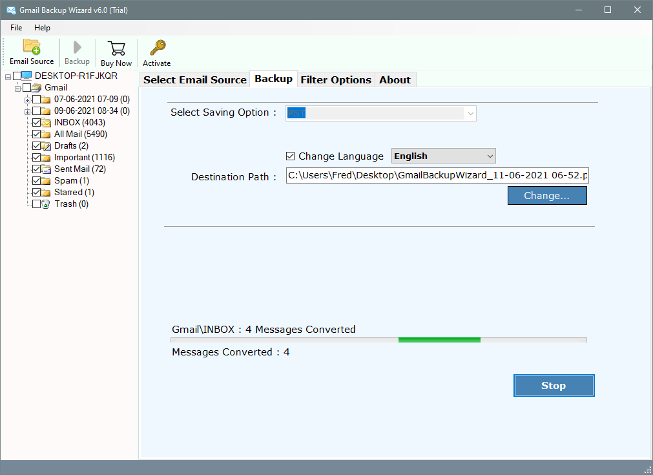Viewport: 653px width, 475px height.
Task: Click the resize grip in the status bar corner
Action: point(648,470)
